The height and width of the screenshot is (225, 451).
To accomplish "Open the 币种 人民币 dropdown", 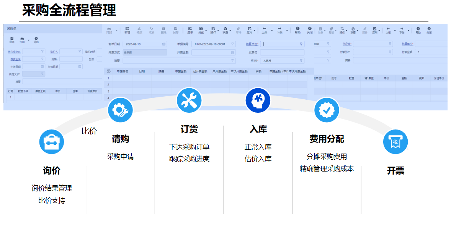I will click(301, 61).
